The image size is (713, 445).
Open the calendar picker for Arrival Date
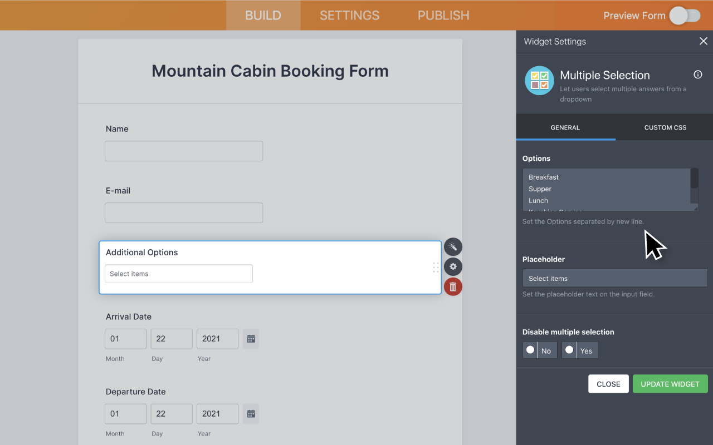point(251,338)
